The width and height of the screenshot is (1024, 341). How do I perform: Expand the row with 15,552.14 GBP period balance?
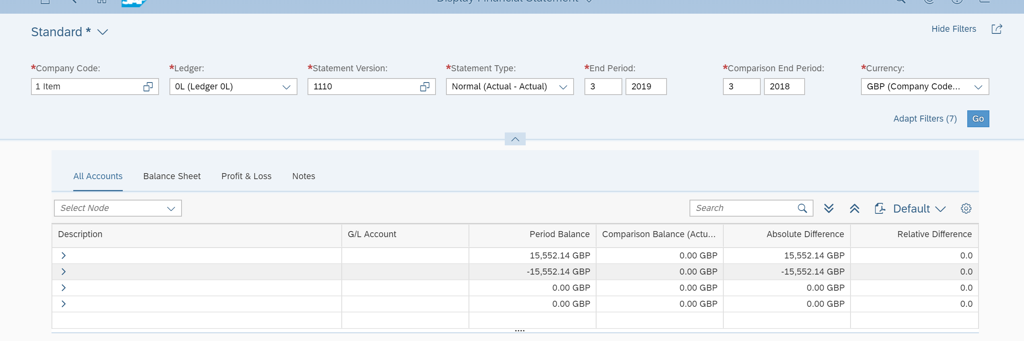tap(63, 256)
